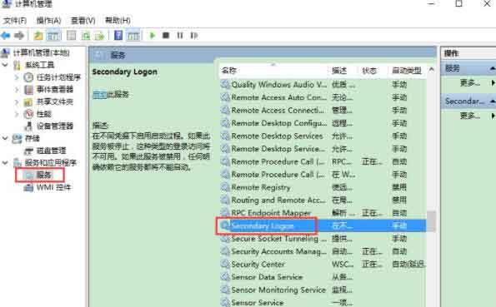
Task: Click the blue Back arrow icon
Action: [6, 36]
